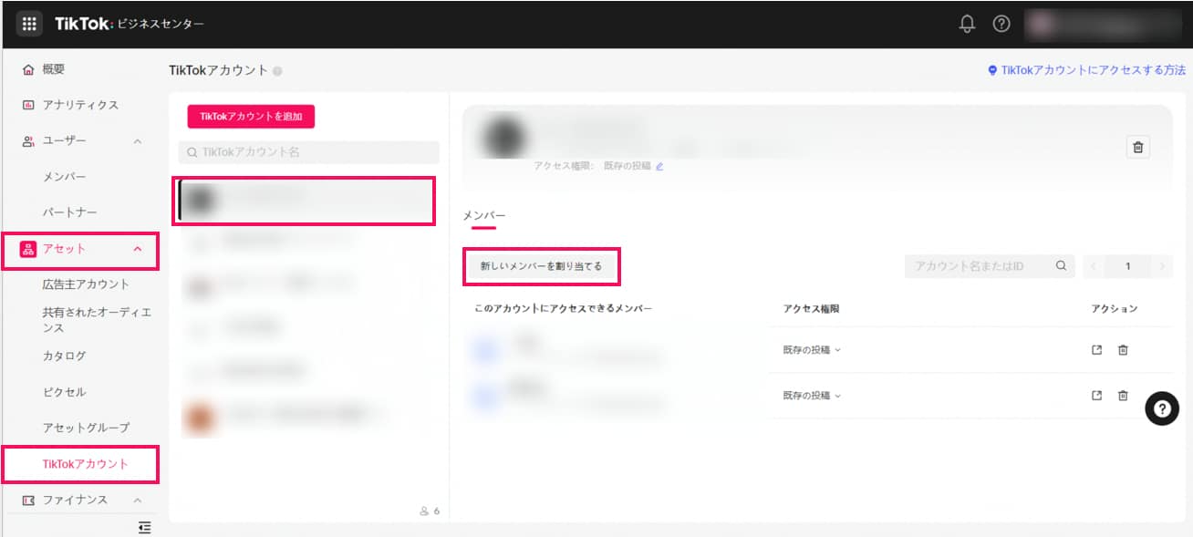Switch to the メンバー tab
This screenshot has width=1193, height=537.
click(483, 215)
